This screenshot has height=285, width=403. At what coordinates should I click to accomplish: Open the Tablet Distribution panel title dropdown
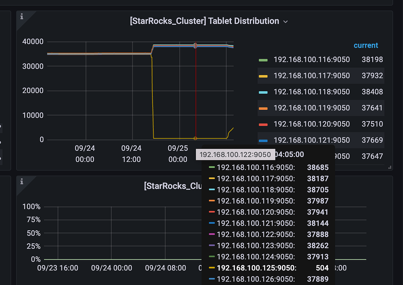[285, 22]
